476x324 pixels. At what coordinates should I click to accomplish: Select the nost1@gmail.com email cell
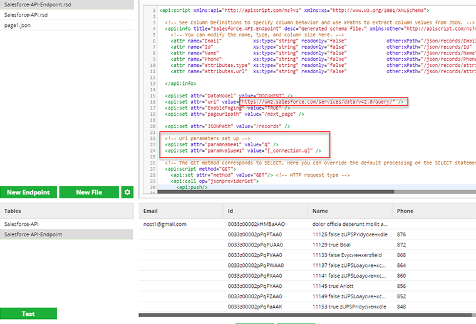coord(165,225)
